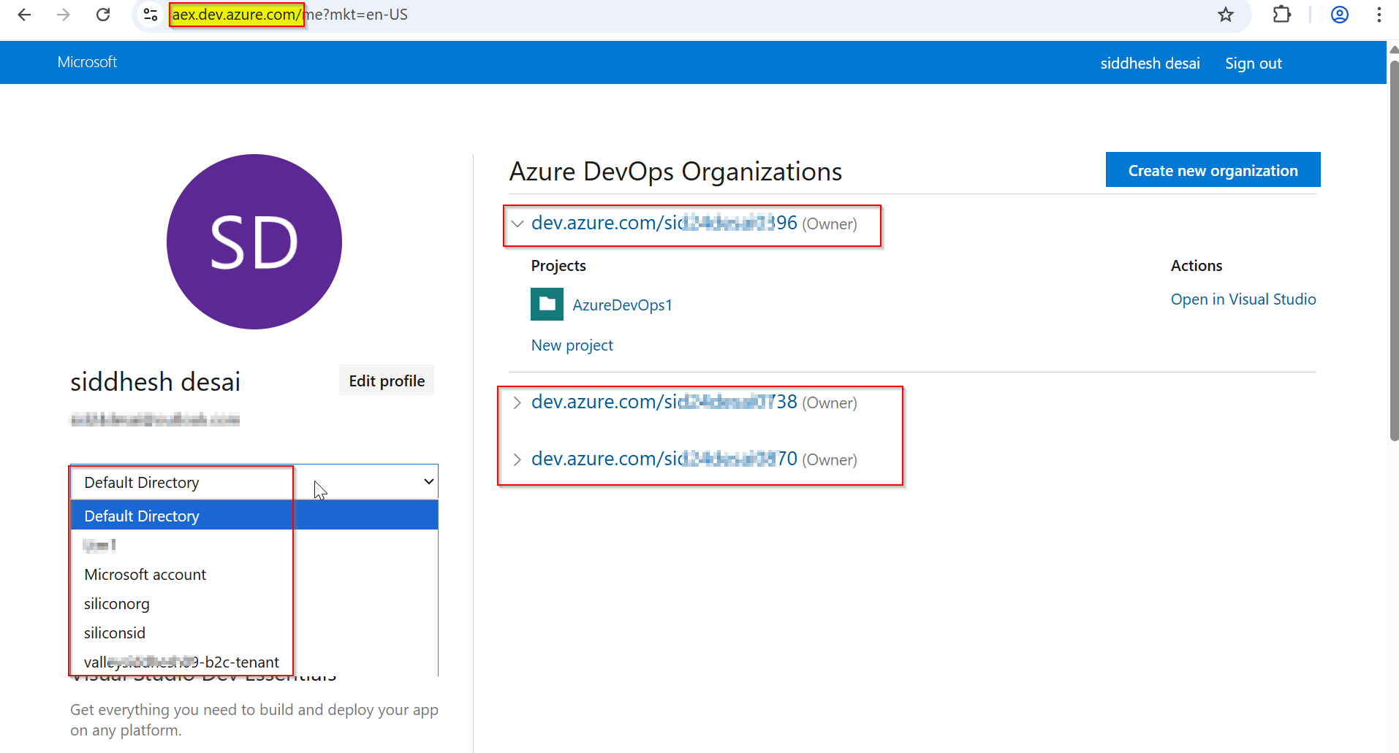Click the browser forward arrow
1399x753 pixels.
64,15
